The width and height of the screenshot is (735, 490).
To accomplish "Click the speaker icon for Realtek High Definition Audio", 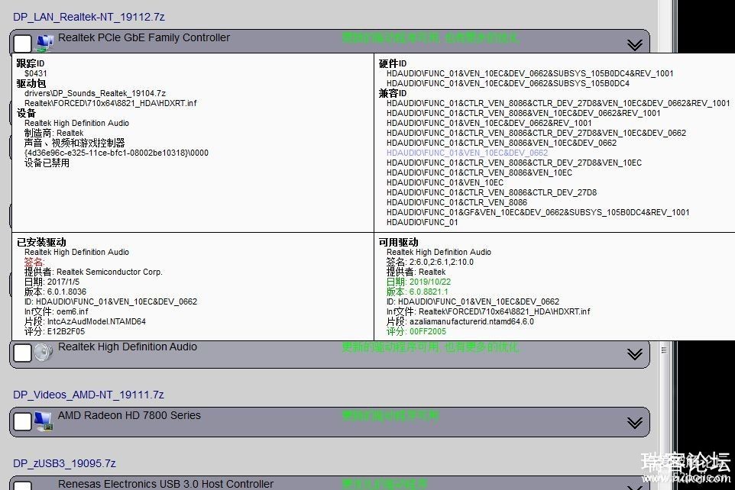I will [x=44, y=353].
